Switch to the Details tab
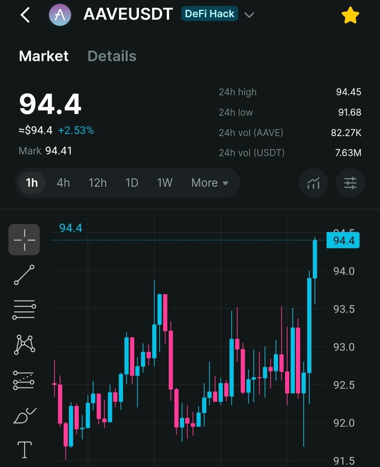380x467 pixels. click(x=112, y=56)
